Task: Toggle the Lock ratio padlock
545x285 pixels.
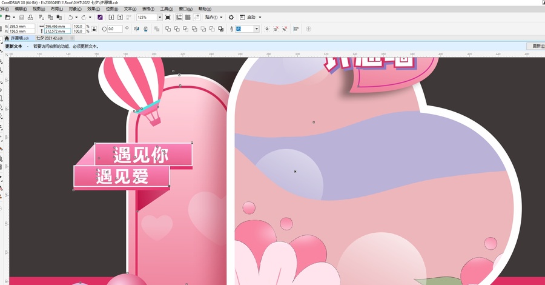Action: pos(94,29)
